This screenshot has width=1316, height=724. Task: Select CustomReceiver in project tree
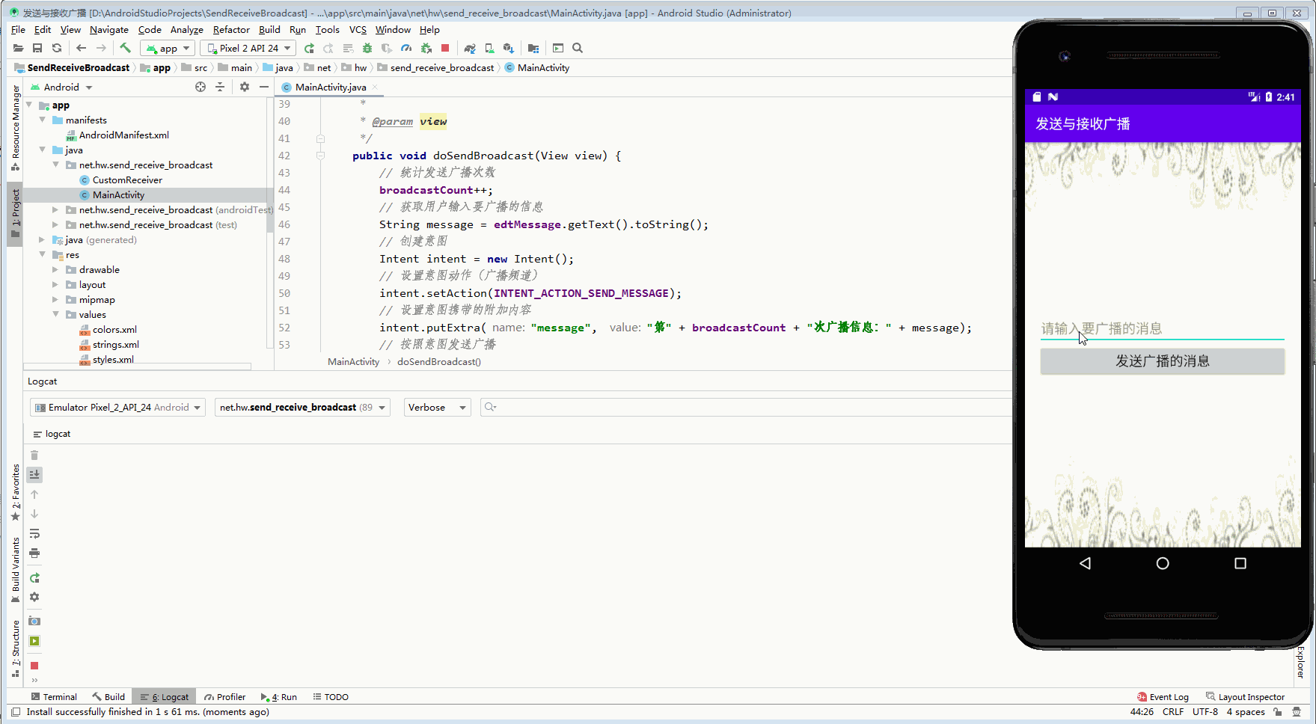click(x=126, y=180)
